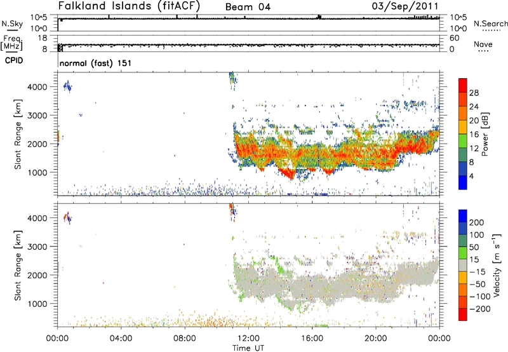
Task: Click the 'Freq. [MHz]' axis label
Action: 12,43
